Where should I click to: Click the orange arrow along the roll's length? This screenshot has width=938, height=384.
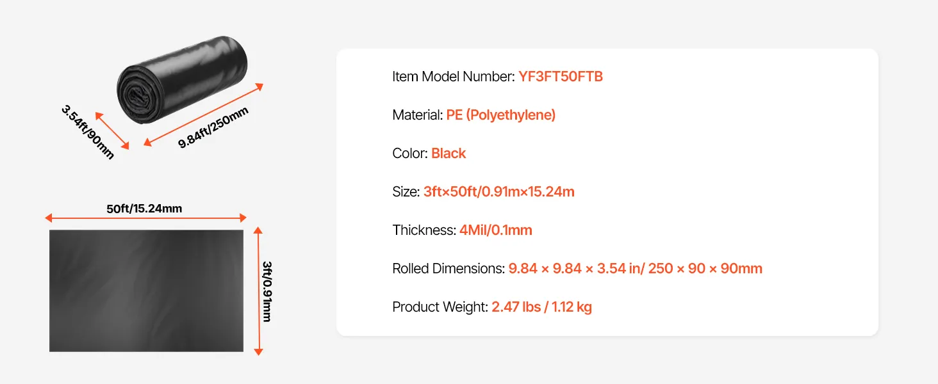pyautogui.click(x=204, y=114)
